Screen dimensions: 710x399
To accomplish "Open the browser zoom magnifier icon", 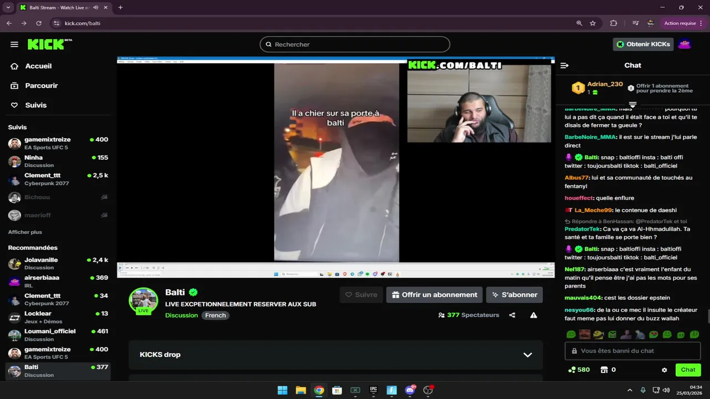I will point(580,23).
